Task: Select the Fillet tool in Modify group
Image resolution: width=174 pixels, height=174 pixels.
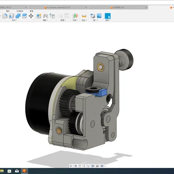Action: 5,16
